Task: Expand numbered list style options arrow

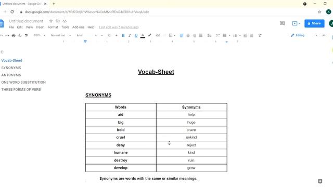Action: [240, 35]
